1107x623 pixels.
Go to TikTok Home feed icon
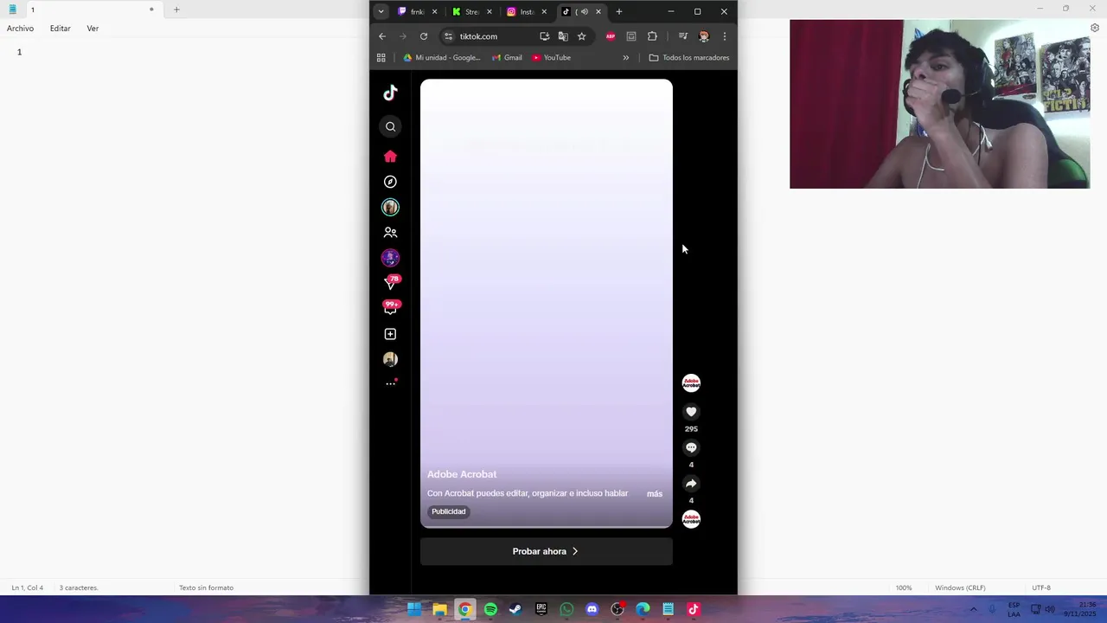click(390, 157)
